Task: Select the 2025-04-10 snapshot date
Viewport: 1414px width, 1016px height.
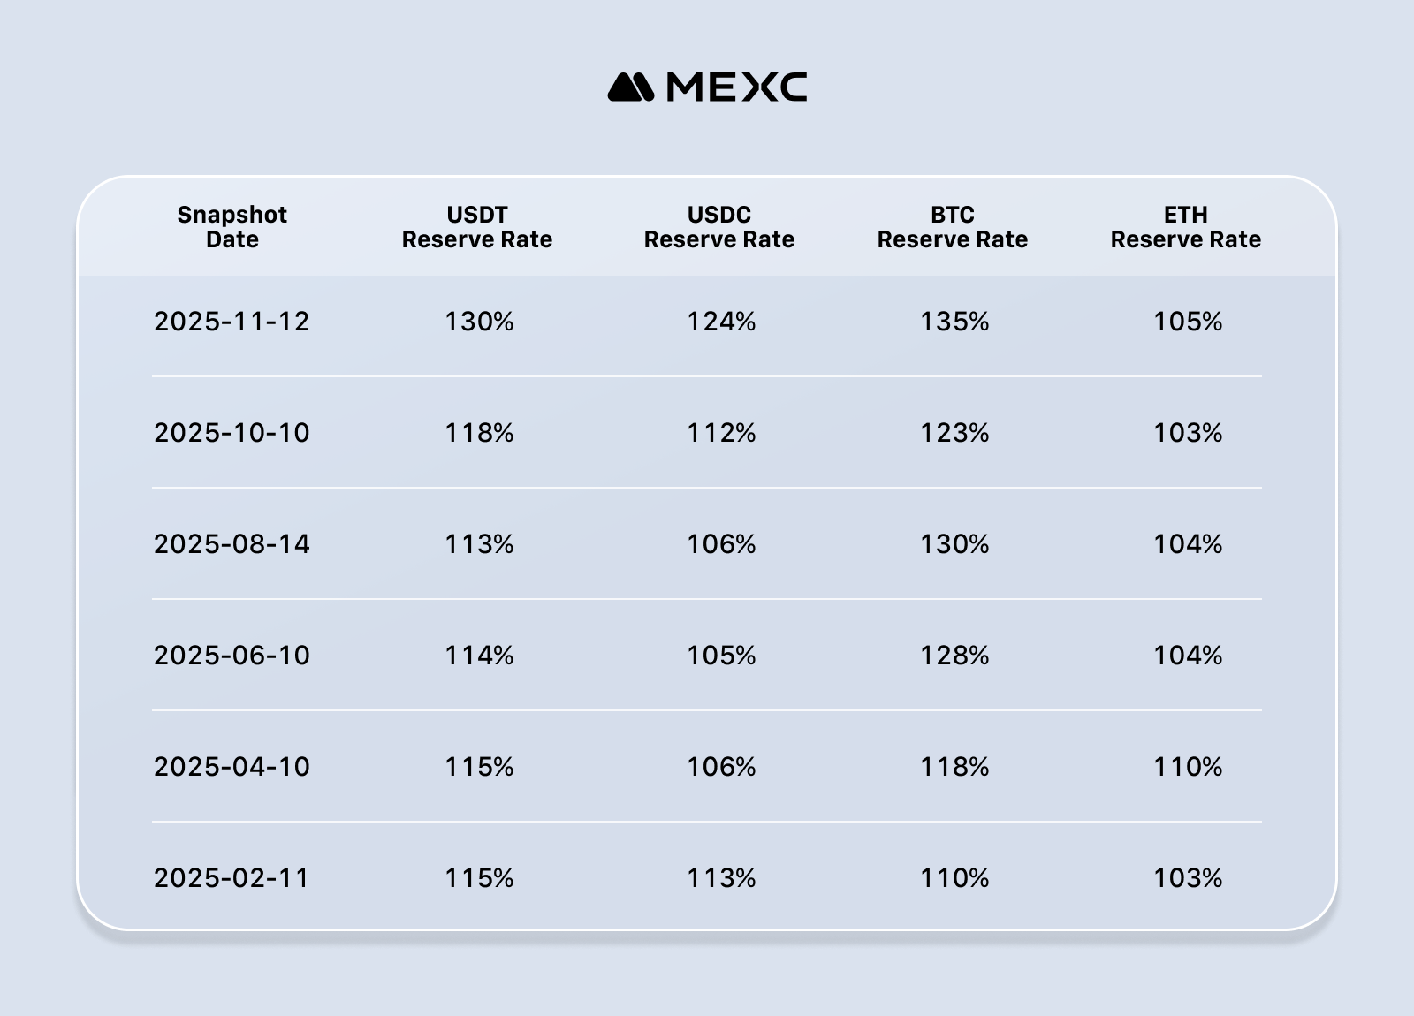Action: pos(232,767)
